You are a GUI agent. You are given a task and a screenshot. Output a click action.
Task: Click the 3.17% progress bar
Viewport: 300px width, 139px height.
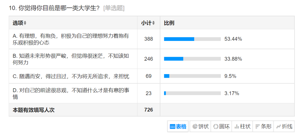pos(192,93)
